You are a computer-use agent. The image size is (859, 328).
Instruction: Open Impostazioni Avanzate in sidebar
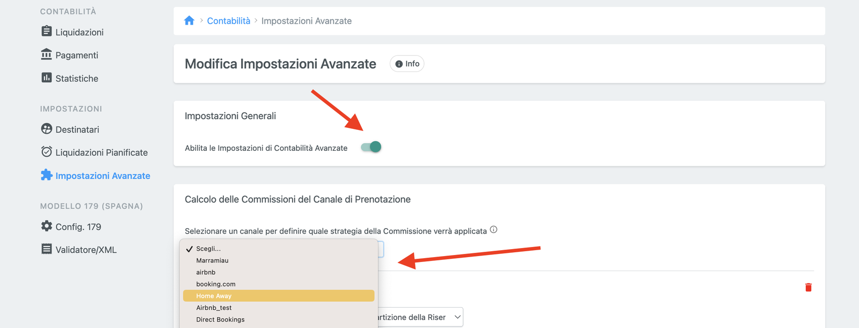tap(103, 176)
